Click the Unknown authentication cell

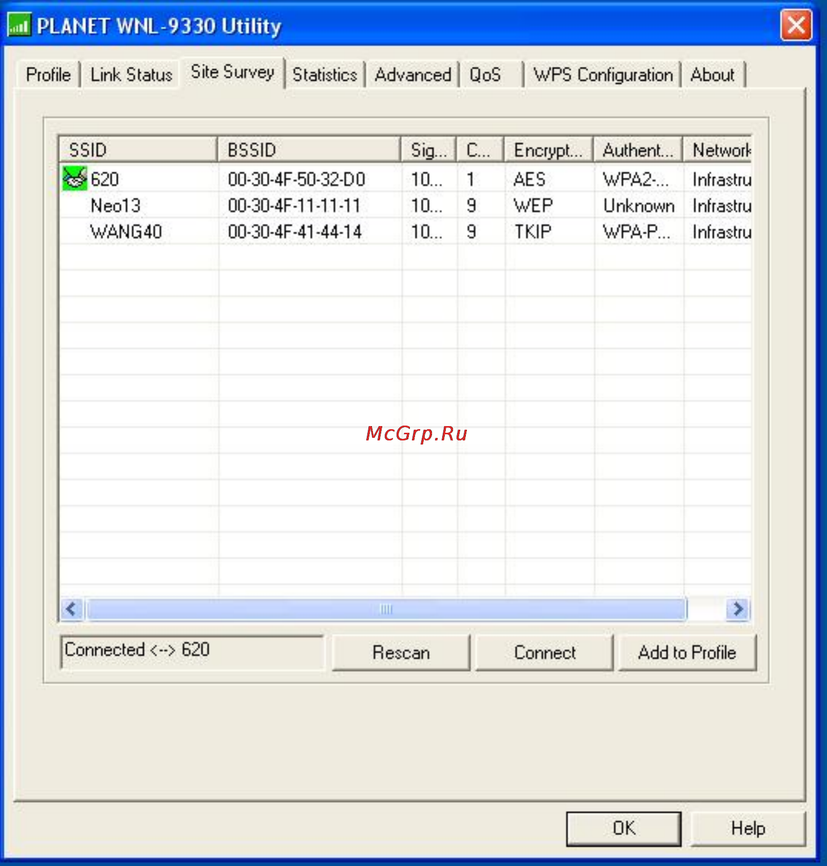coord(639,205)
